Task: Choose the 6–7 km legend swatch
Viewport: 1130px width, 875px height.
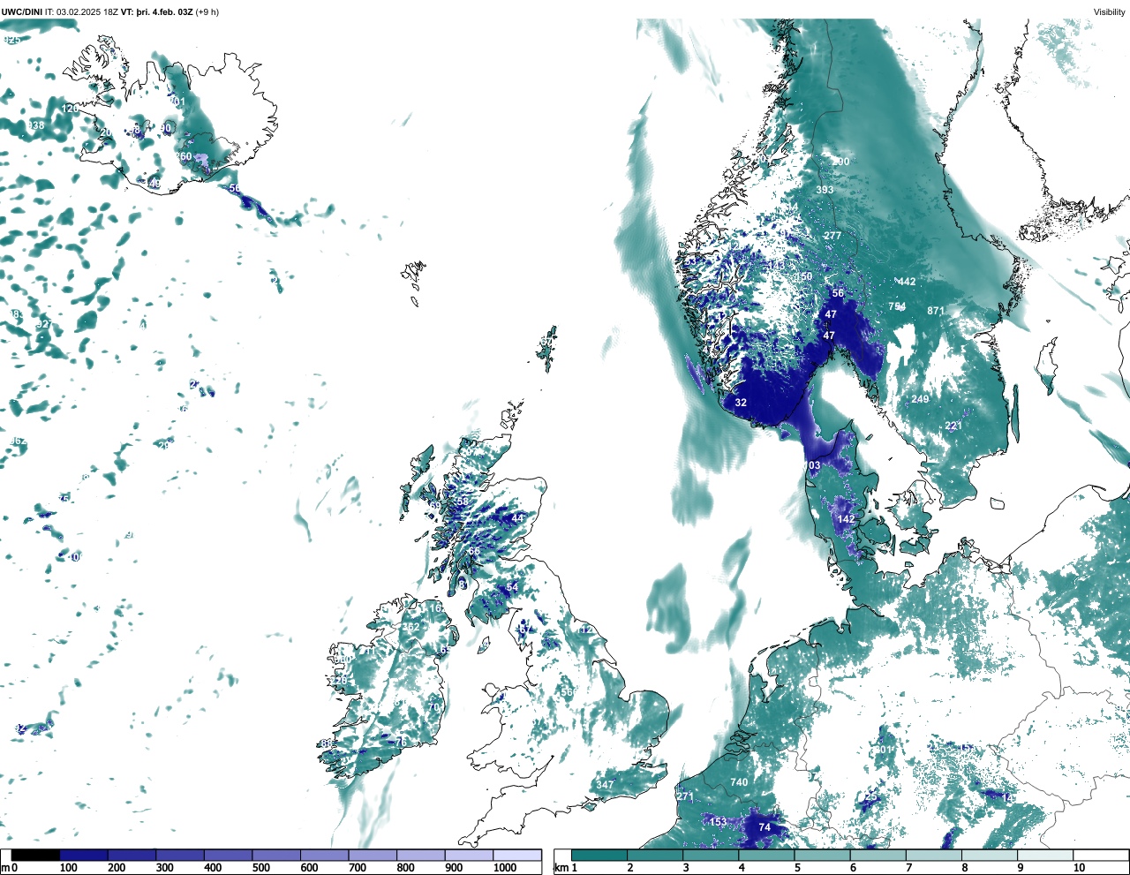Action: point(878,856)
